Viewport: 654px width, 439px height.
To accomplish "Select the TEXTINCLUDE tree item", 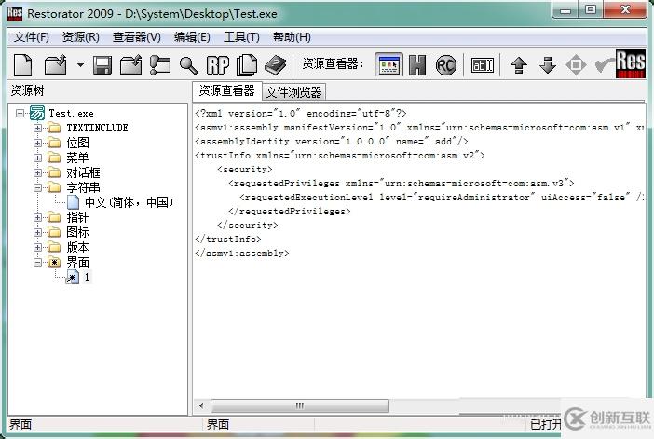I will tap(97, 128).
